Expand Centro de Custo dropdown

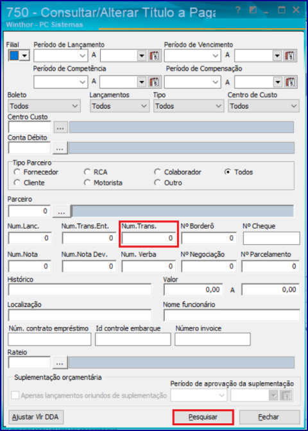tap(264, 106)
